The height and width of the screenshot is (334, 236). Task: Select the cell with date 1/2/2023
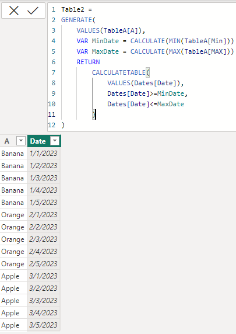coord(44,165)
